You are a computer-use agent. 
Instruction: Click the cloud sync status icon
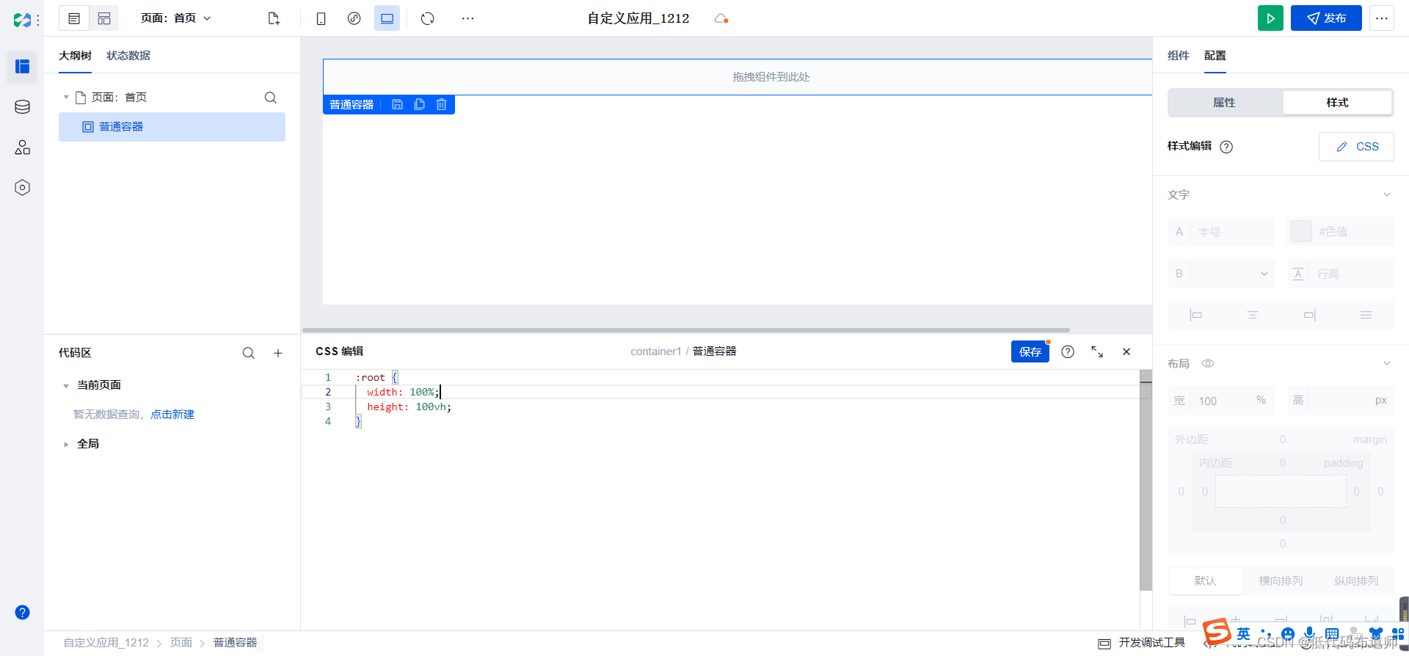(721, 18)
